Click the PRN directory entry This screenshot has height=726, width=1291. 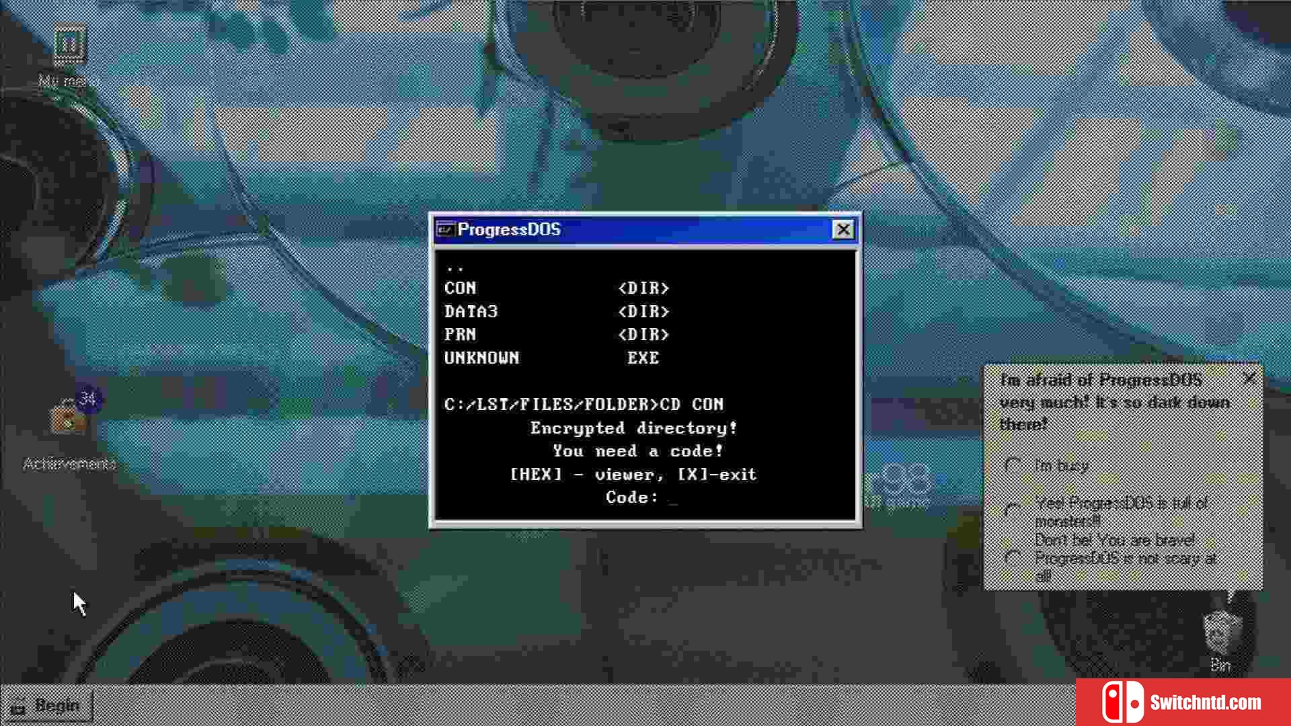tap(557, 335)
